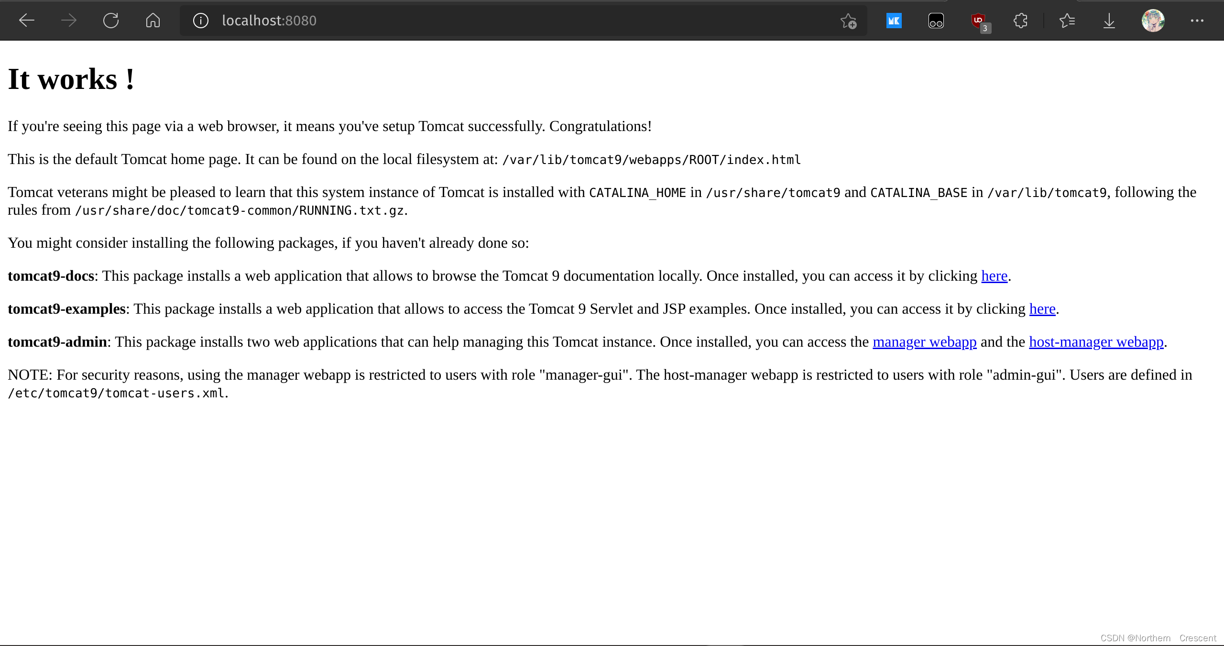Click the docs 'here' hyperlink
The height and width of the screenshot is (646, 1224).
point(994,275)
